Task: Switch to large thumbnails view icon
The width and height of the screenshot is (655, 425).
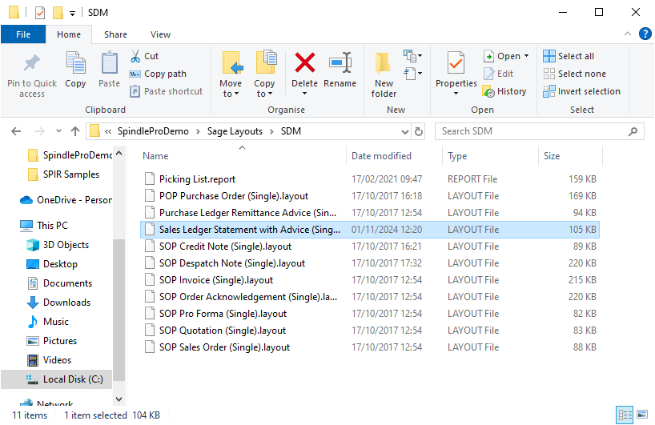Action: pyautogui.click(x=642, y=415)
